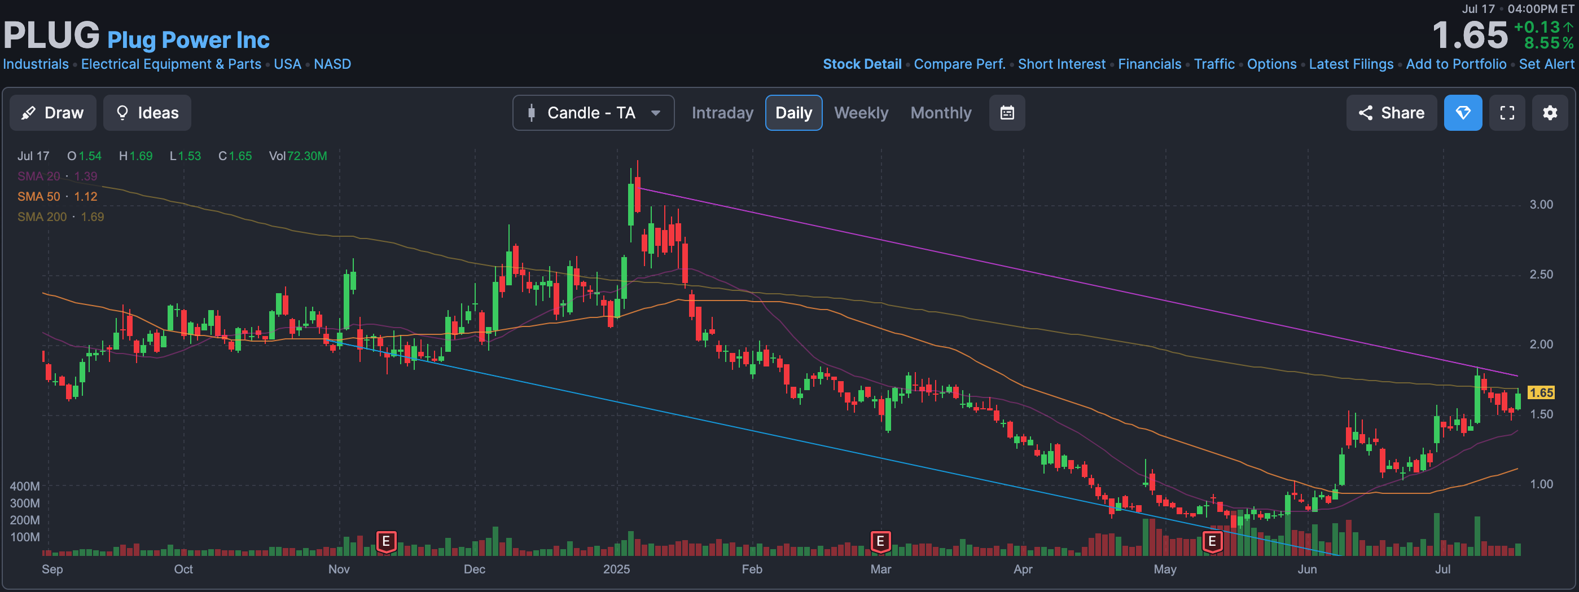The width and height of the screenshot is (1579, 592).
Task: Toggle fullscreen chart view icon
Action: click(x=1507, y=113)
